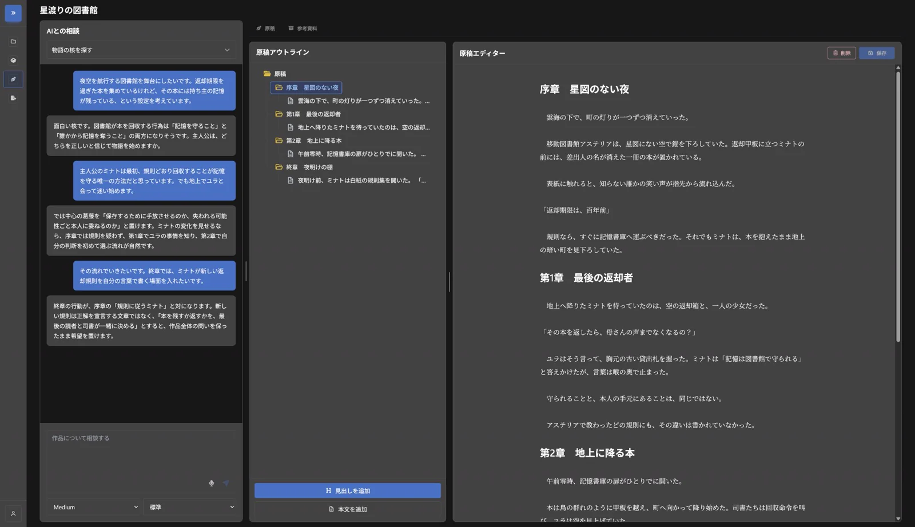Click paragraph 守られることと、本人の手元にあること
The width and height of the screenshot is (915, 527).
tap(634, 398)
